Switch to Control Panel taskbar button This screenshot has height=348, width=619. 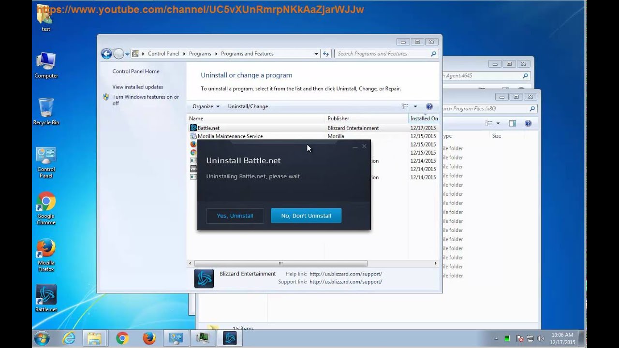coord(176,338)
